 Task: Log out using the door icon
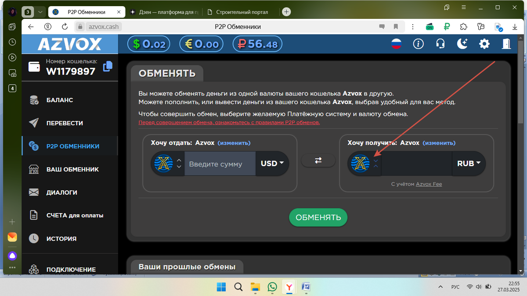point(506,44)
